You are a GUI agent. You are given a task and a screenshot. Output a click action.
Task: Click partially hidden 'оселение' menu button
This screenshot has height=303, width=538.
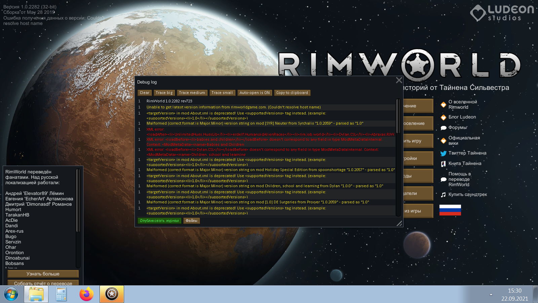tap(418, 123)
